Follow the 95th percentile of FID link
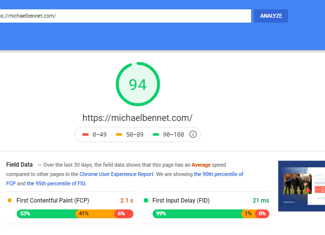The height and width of the screenshot is (235, 325). (56, 183)
